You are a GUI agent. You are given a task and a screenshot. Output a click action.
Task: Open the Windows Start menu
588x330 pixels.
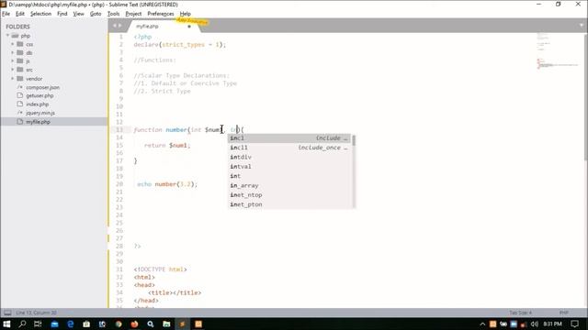click(x=6, y=324)
